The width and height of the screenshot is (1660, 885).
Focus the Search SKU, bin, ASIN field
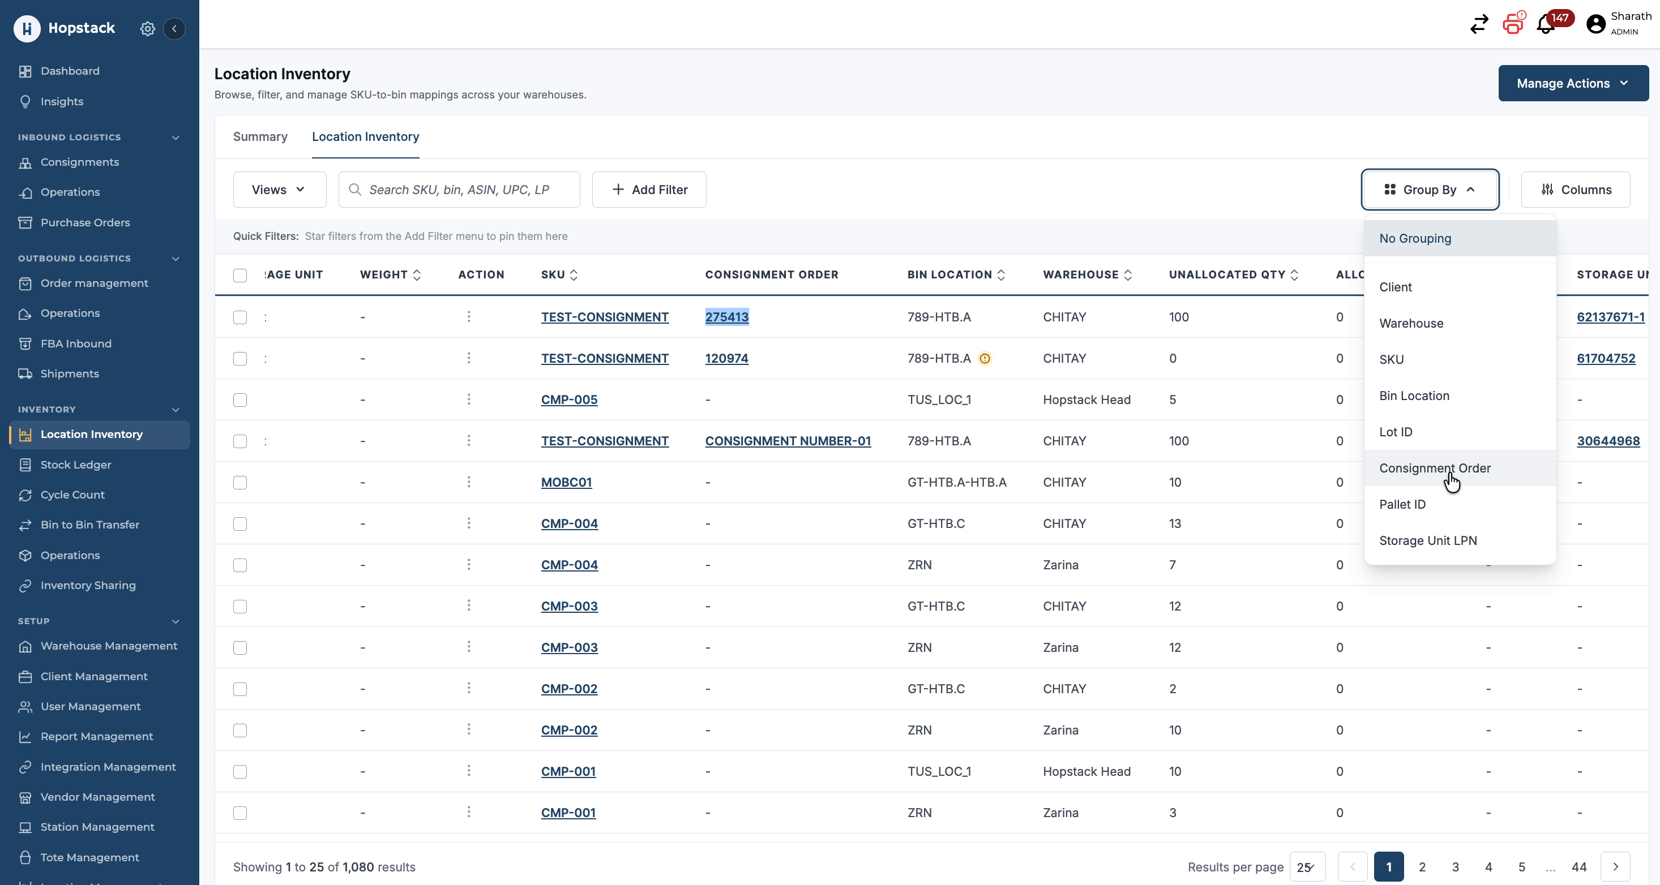coord(459,190)
